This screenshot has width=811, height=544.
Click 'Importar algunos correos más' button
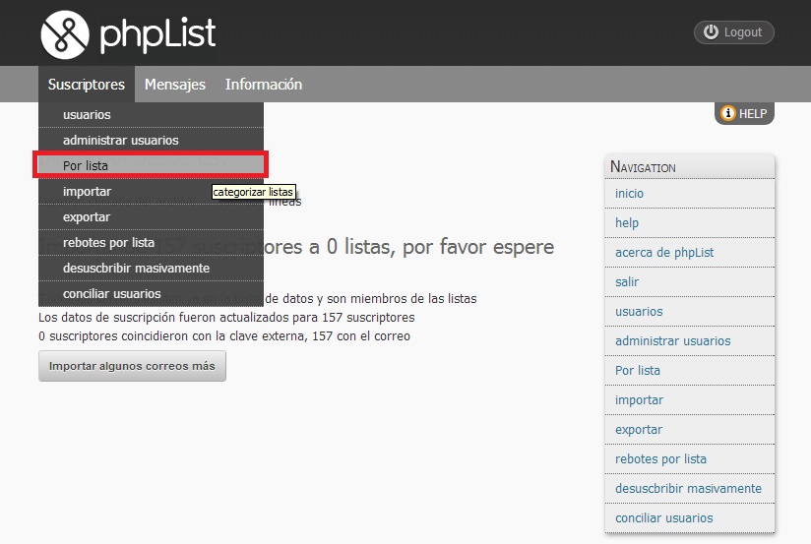(x=132, y=366)
